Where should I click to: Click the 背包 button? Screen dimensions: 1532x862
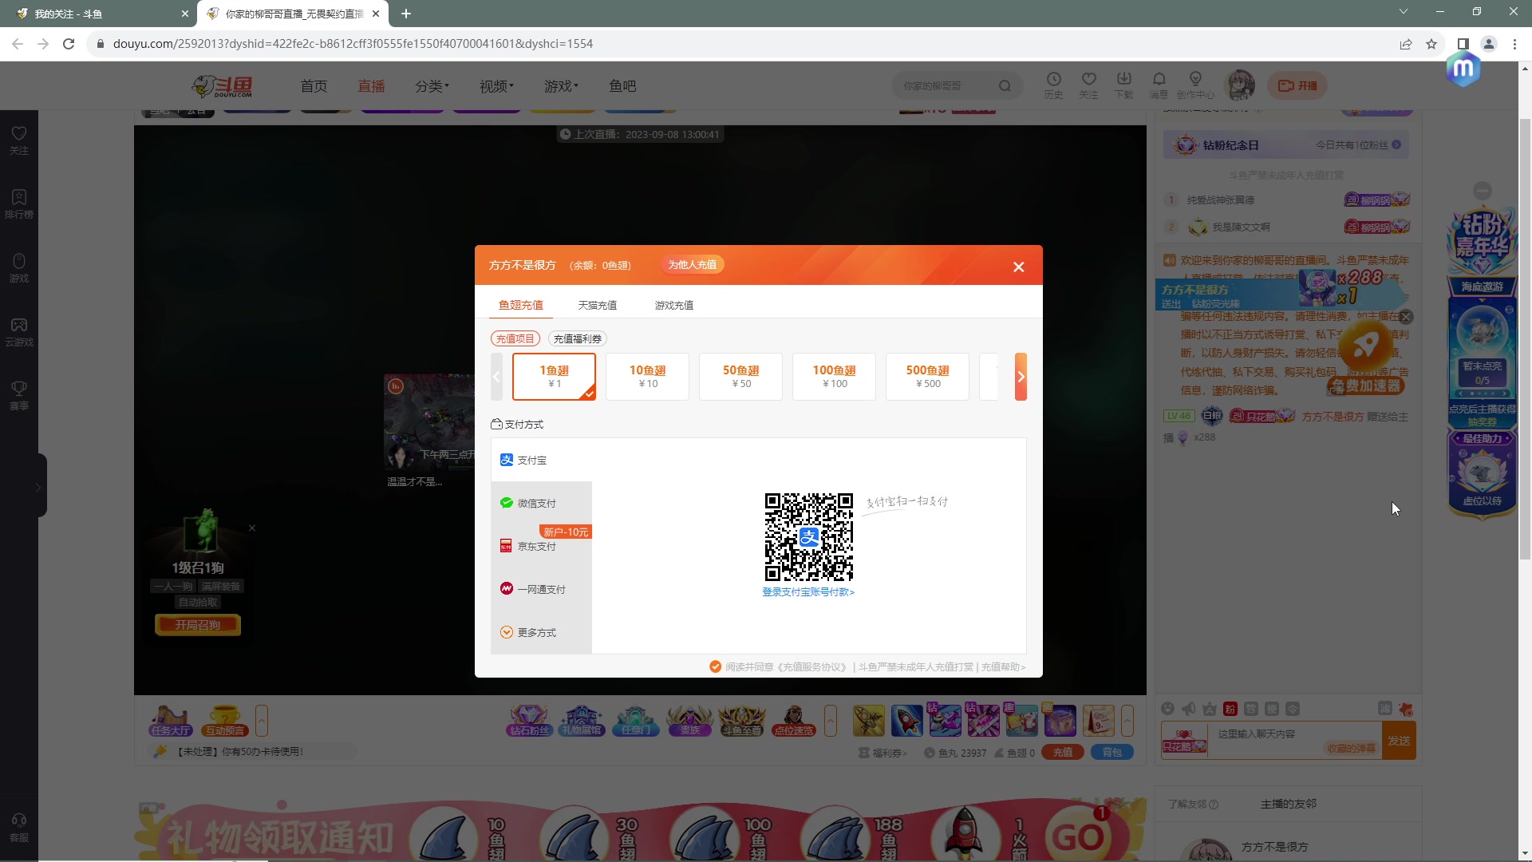(1111, 752)
